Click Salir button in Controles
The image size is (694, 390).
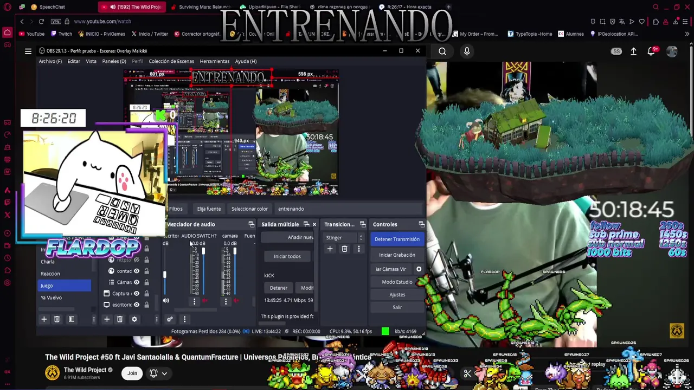point(397,307)
